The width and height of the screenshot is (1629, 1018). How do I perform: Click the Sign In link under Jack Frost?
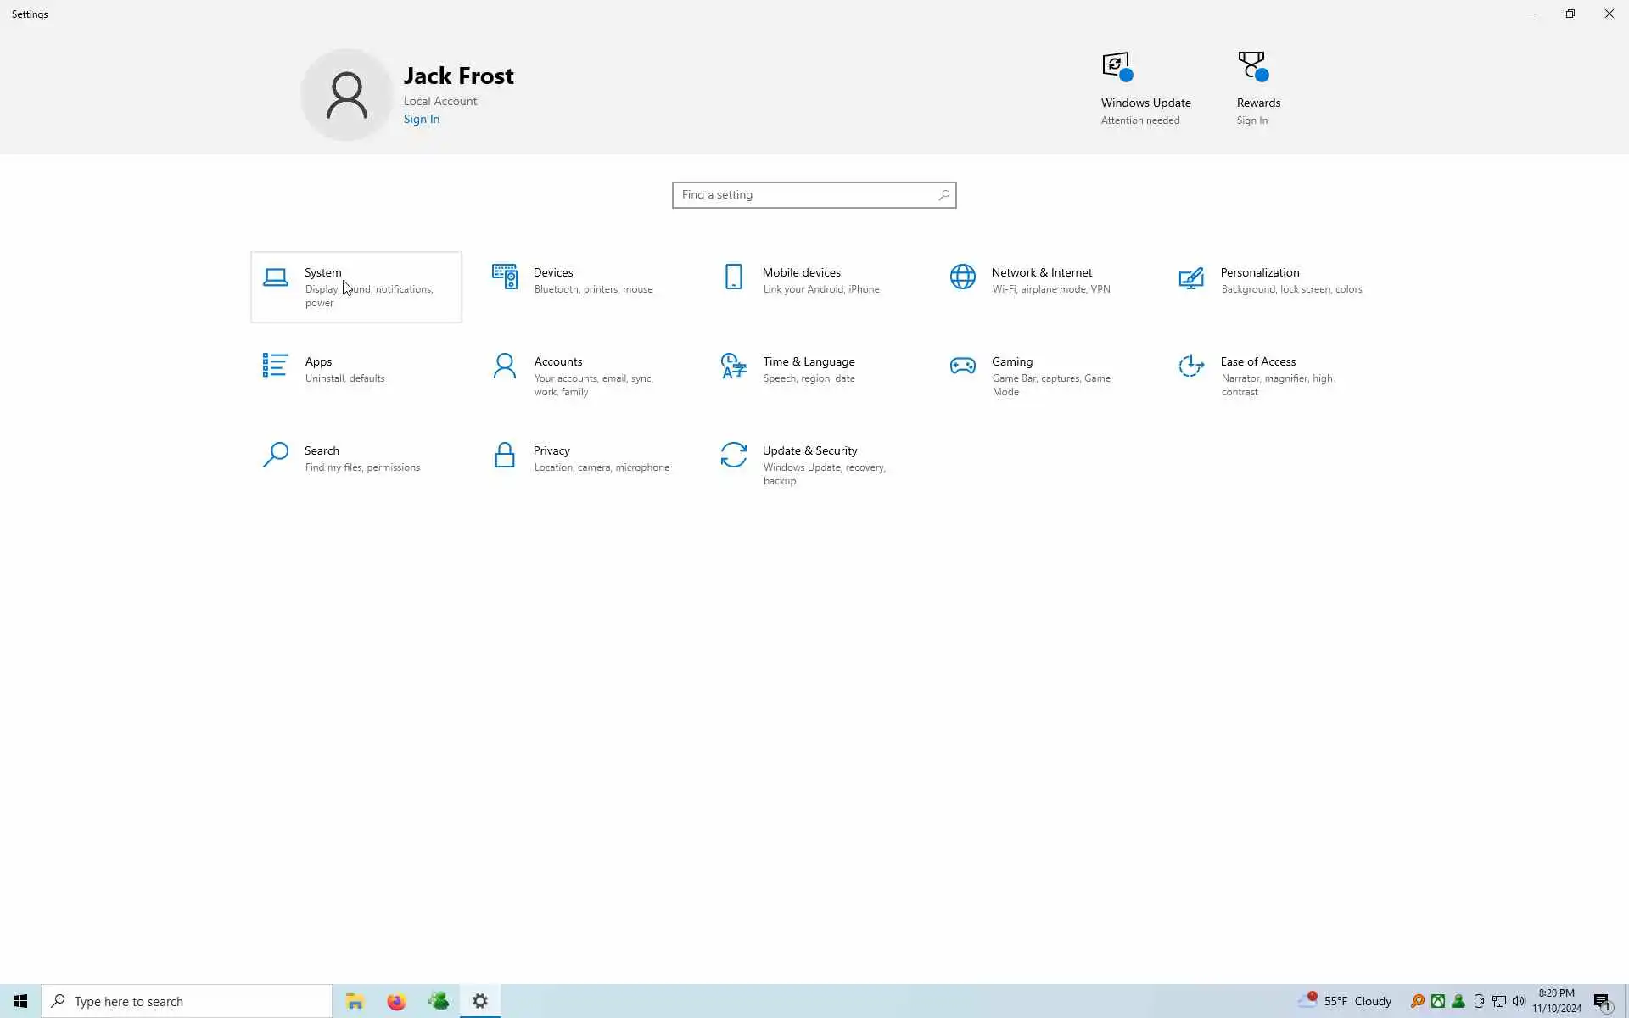[421, 120]
